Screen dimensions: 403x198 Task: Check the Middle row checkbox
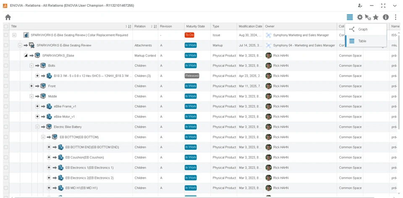[6, 96]
